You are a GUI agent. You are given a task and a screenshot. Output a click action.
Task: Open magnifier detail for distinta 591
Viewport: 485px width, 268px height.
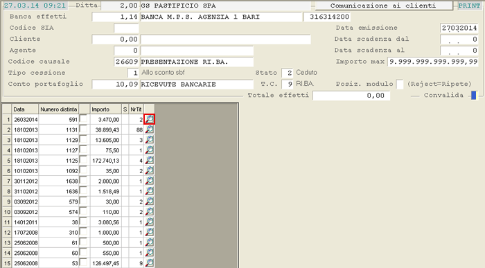click(150, 119)
